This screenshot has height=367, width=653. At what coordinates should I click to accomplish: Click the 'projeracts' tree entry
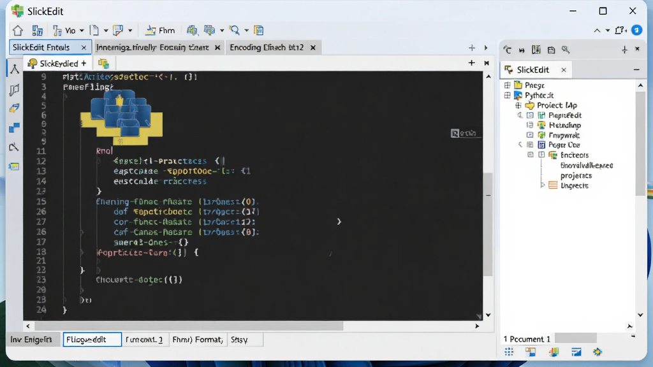[x=576, y=176]
